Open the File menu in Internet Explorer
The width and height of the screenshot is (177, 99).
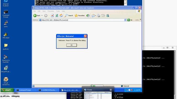(34, 11)
